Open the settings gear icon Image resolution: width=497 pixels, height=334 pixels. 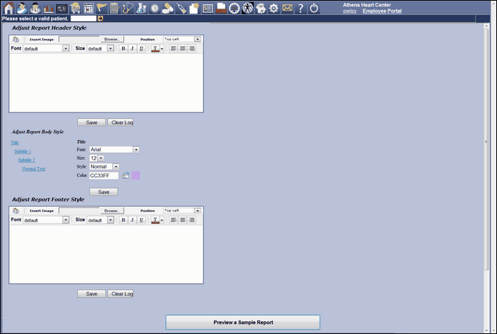pyautogui.click(x=273, y=9)
